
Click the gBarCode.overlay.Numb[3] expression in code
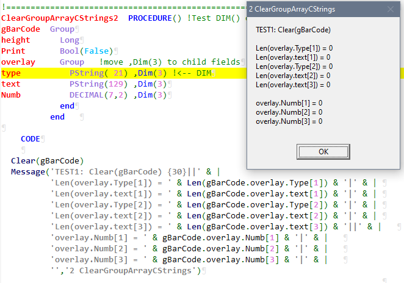(217, 260)
